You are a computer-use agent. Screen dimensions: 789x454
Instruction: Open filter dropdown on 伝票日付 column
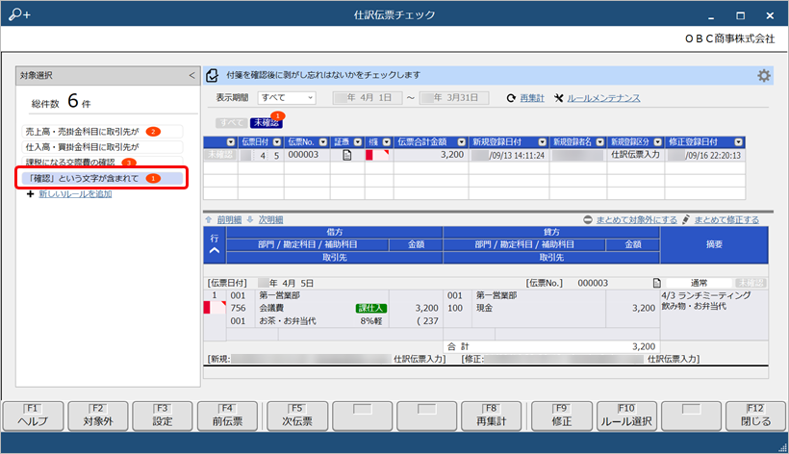click(x=277, y=142)
